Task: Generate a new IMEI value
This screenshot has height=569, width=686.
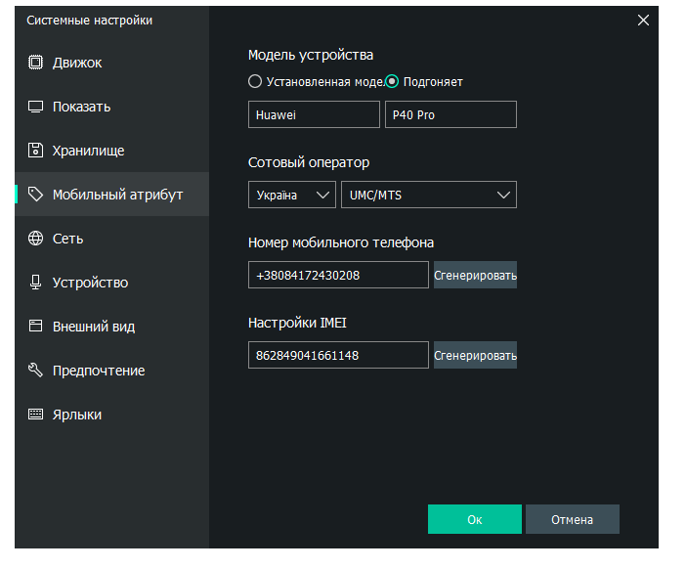Action: (x=475, y=356)
